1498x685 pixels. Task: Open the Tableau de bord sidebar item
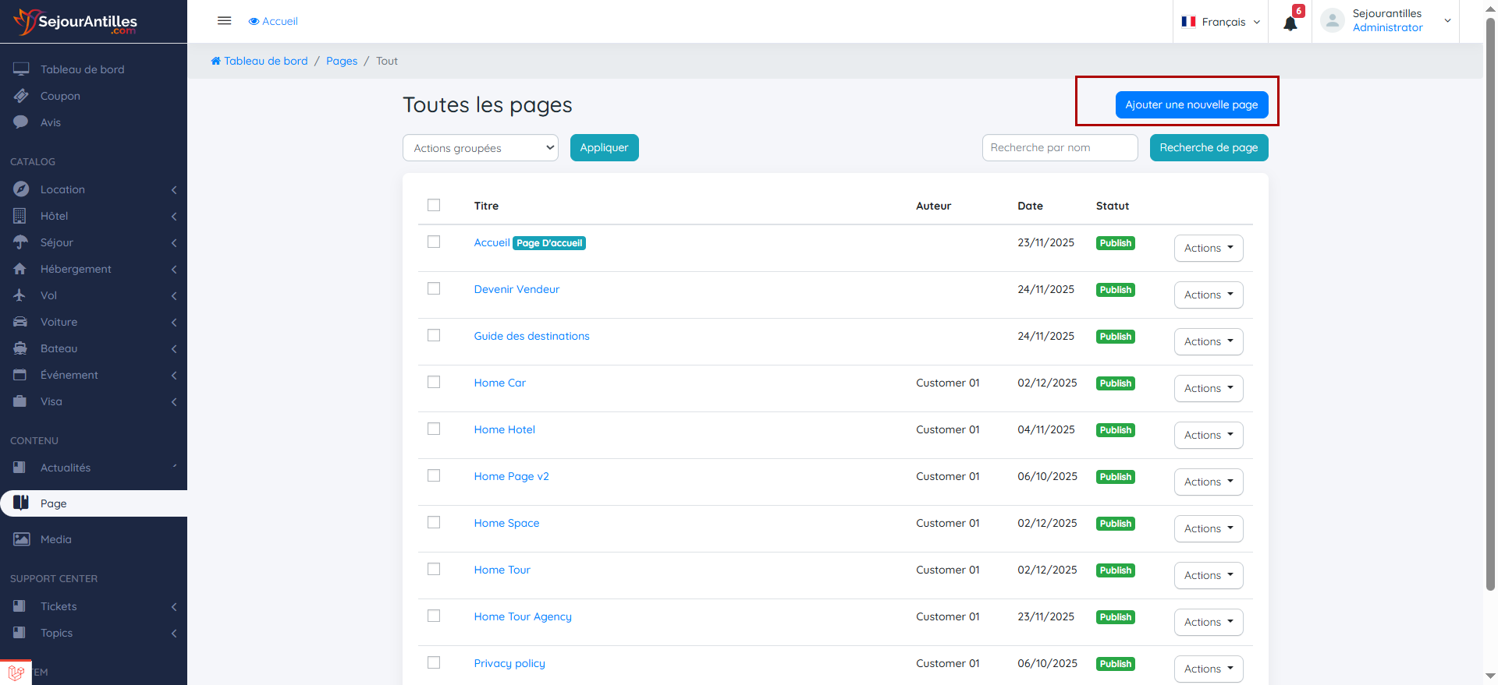pyautogui.click(x=82, y=69)
